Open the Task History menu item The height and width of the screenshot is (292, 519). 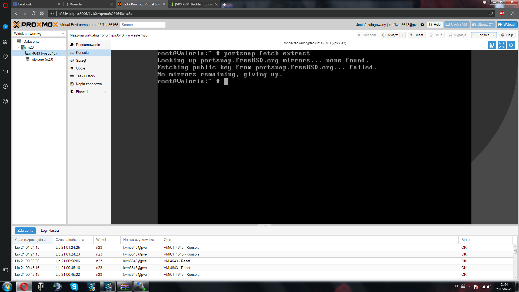coord(85,76)
